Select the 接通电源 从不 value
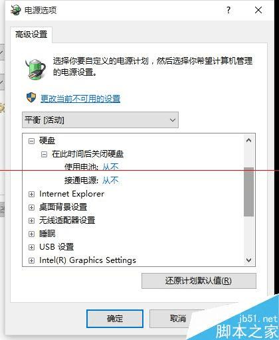The height and width of the screenshot is (340, 279). 110,181
